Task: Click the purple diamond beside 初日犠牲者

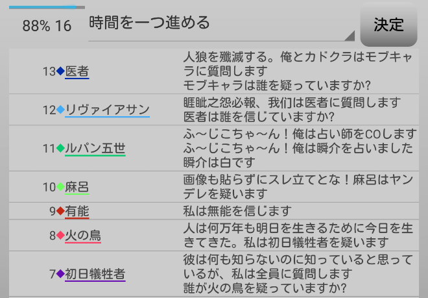Action: tap(61, 273)
